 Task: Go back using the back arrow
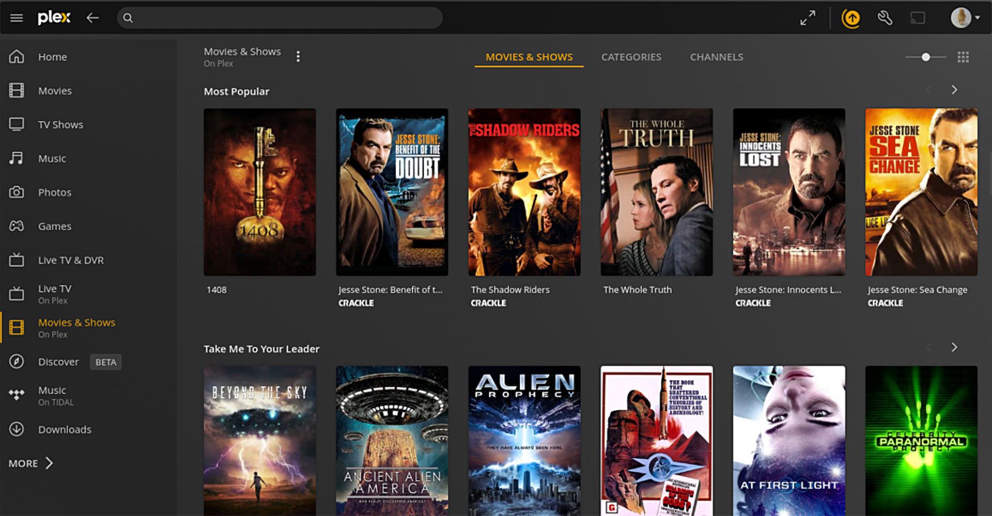coord(92,18)
